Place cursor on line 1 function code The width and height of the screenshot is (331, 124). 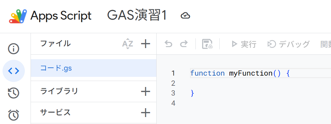tap(240, 73)
